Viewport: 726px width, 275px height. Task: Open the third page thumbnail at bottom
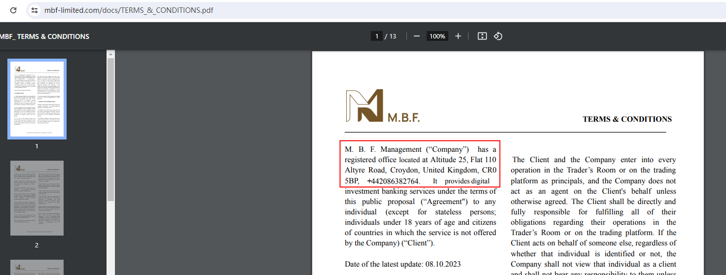point(37,267)
